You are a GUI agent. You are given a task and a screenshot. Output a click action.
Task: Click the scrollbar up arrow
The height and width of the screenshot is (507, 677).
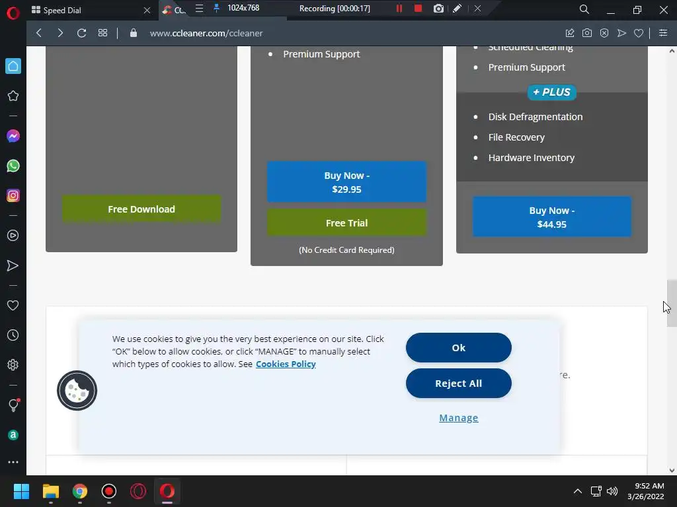pos(672,51)
